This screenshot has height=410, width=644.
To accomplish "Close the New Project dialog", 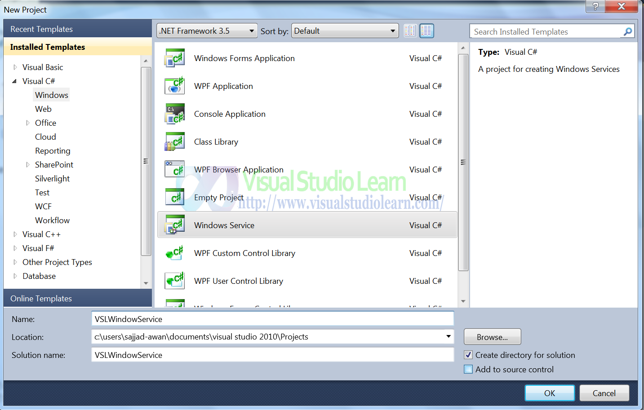I will pos(622,6).
